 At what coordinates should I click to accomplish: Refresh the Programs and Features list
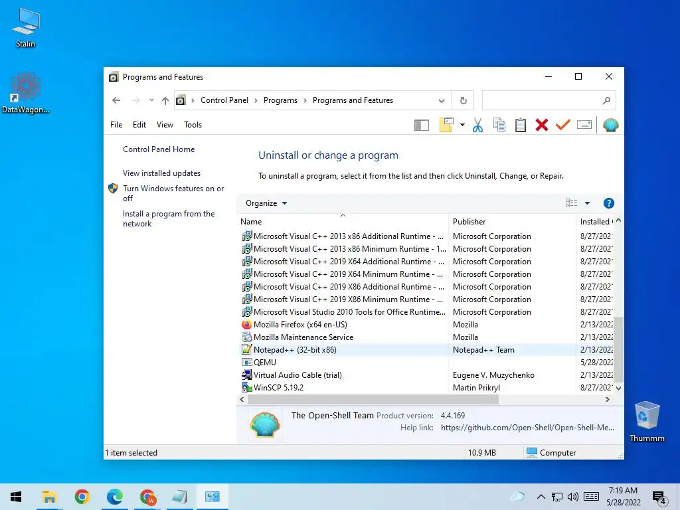pyautogui.click(x=463, y=101)
